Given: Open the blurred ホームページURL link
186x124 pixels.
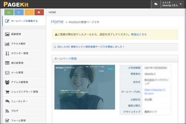Looking at the screenshot, I should pos(155,92).
